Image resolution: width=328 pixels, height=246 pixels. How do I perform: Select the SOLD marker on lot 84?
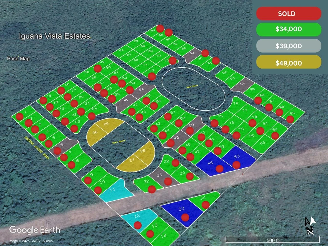(160, 29)
